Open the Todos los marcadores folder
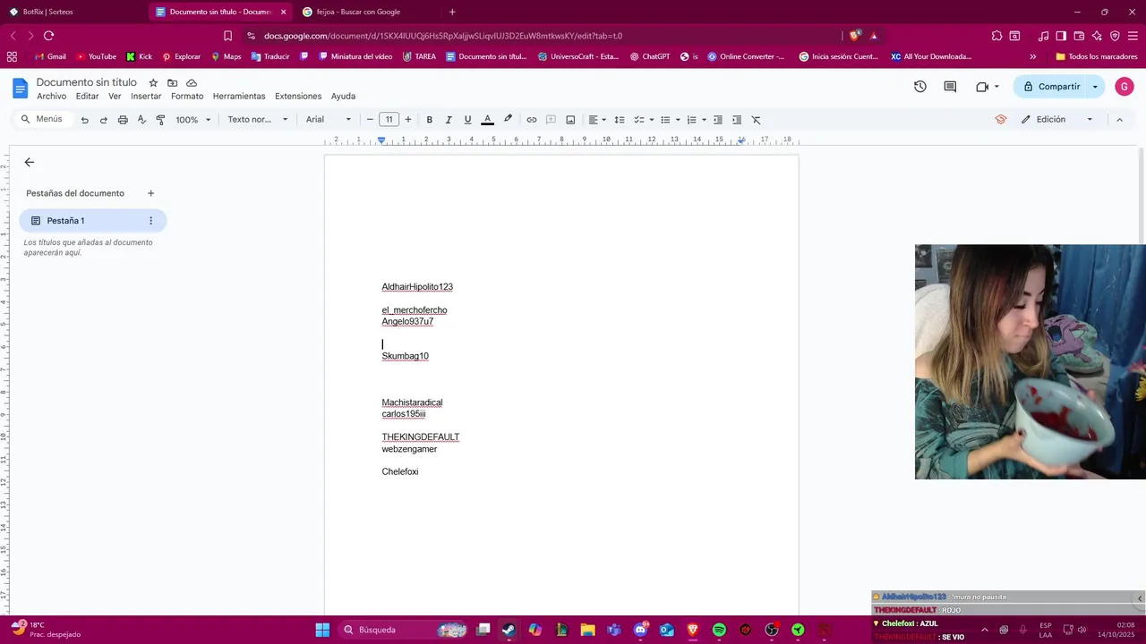This screenshot has width=1146, height=644. click(x=1097, y=56)
